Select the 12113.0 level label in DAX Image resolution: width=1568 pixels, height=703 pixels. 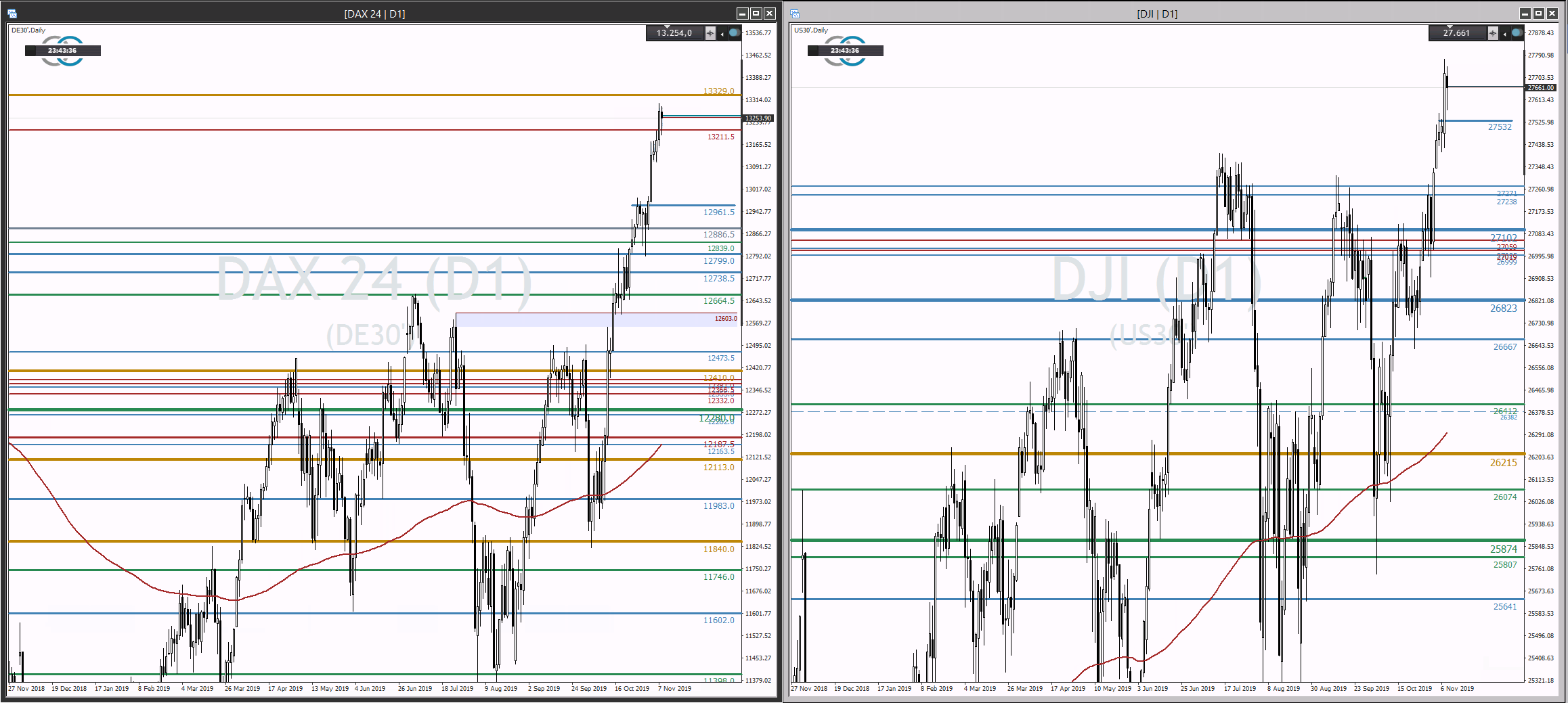pyautogui.click(x=718, y=468)
